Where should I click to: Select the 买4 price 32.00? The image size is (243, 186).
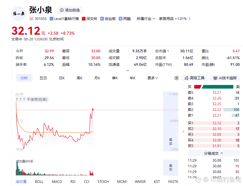pos(217,140)
